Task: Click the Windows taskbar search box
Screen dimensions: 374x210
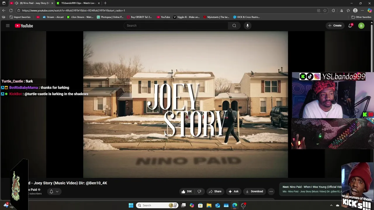Action: pyautogui.click(x=157, y=205)
